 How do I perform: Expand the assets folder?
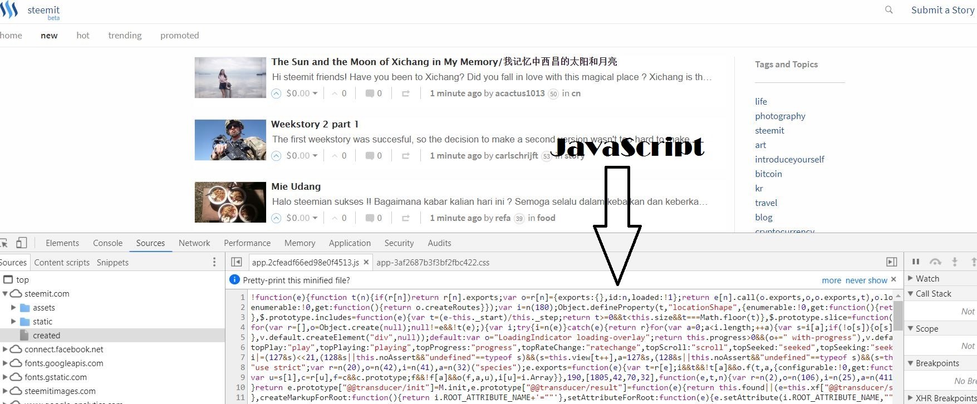[x=13, y=307]
